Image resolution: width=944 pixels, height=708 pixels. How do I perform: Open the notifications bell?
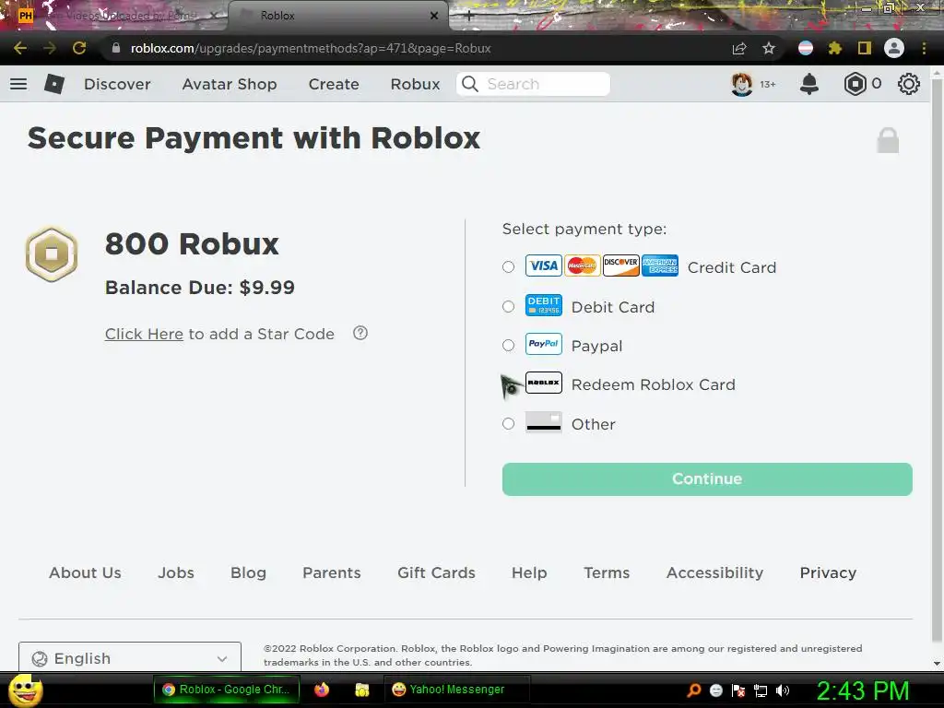point(809,84)
